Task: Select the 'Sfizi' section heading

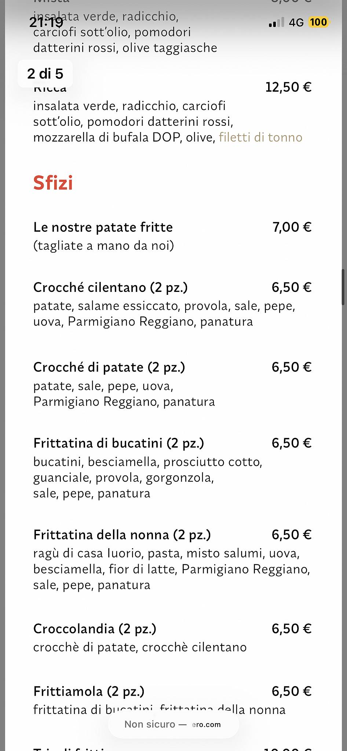Action: pos(53,183)
